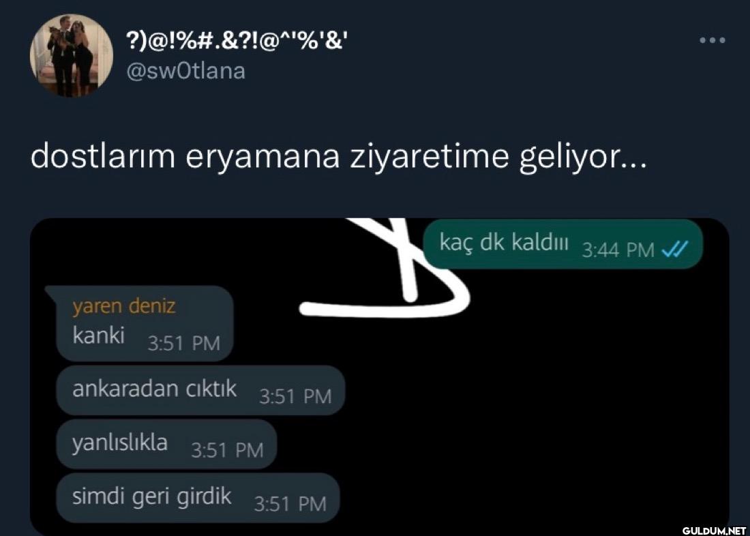Click the timestamp beside 'ankaradan cıktık'
This screenshot has width=750, height=536.
(x=295, y=397)
